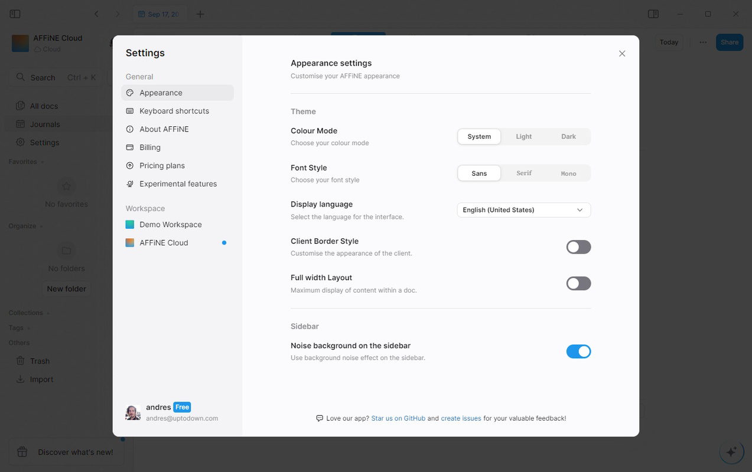
Task: Close the Settings dialog with the X icon
Action: pyautogui.click(x=622, y=54)
